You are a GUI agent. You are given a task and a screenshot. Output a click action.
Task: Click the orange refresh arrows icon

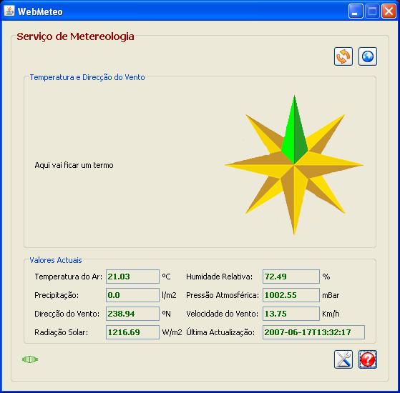pyautogui.click(x=343, y=56)
